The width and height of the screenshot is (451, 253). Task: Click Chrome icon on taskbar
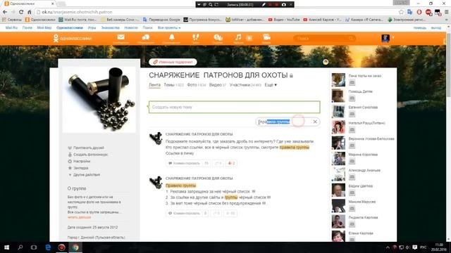pyautogui.click(x=75, y=247)
